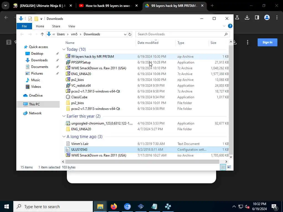
Task: Click the vm5 breadcrumb
Action: [x=74, y=34]
